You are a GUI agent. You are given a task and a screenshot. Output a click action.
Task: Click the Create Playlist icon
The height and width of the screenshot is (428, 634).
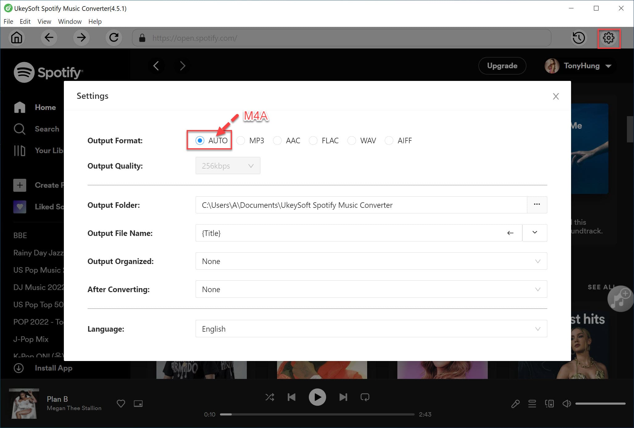[x=19, y=185]
